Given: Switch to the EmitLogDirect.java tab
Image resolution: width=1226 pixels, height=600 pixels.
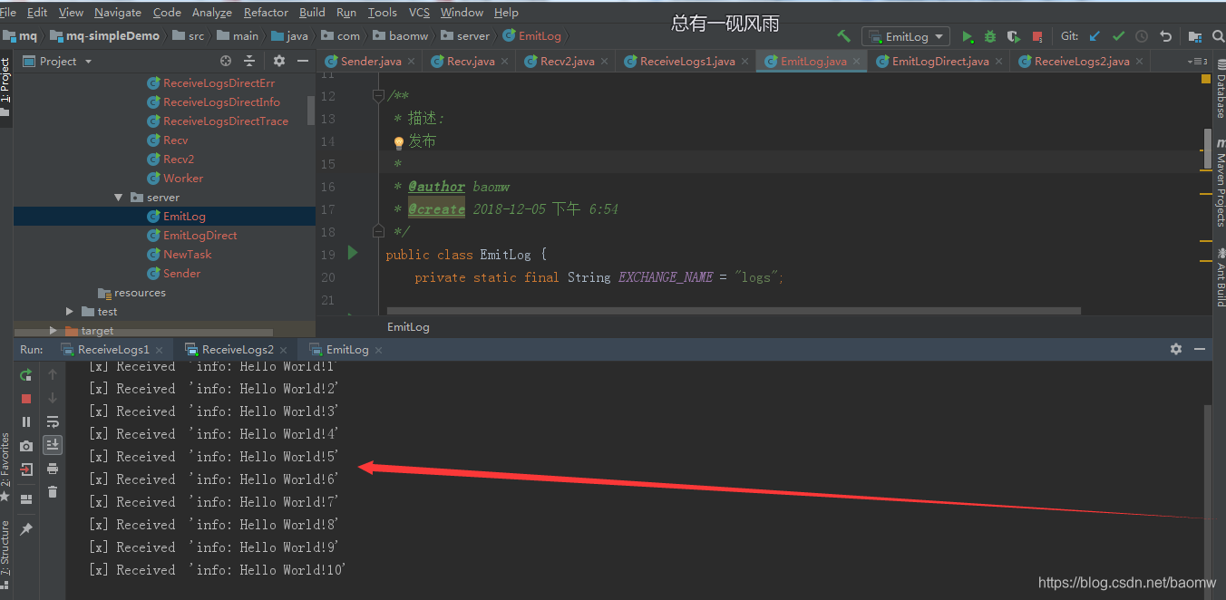Looking at the screenshot, I should tap(939, 61).
